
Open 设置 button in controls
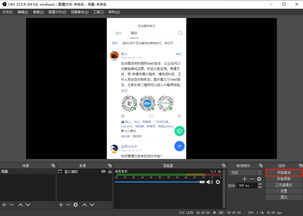tap(284, 191)
